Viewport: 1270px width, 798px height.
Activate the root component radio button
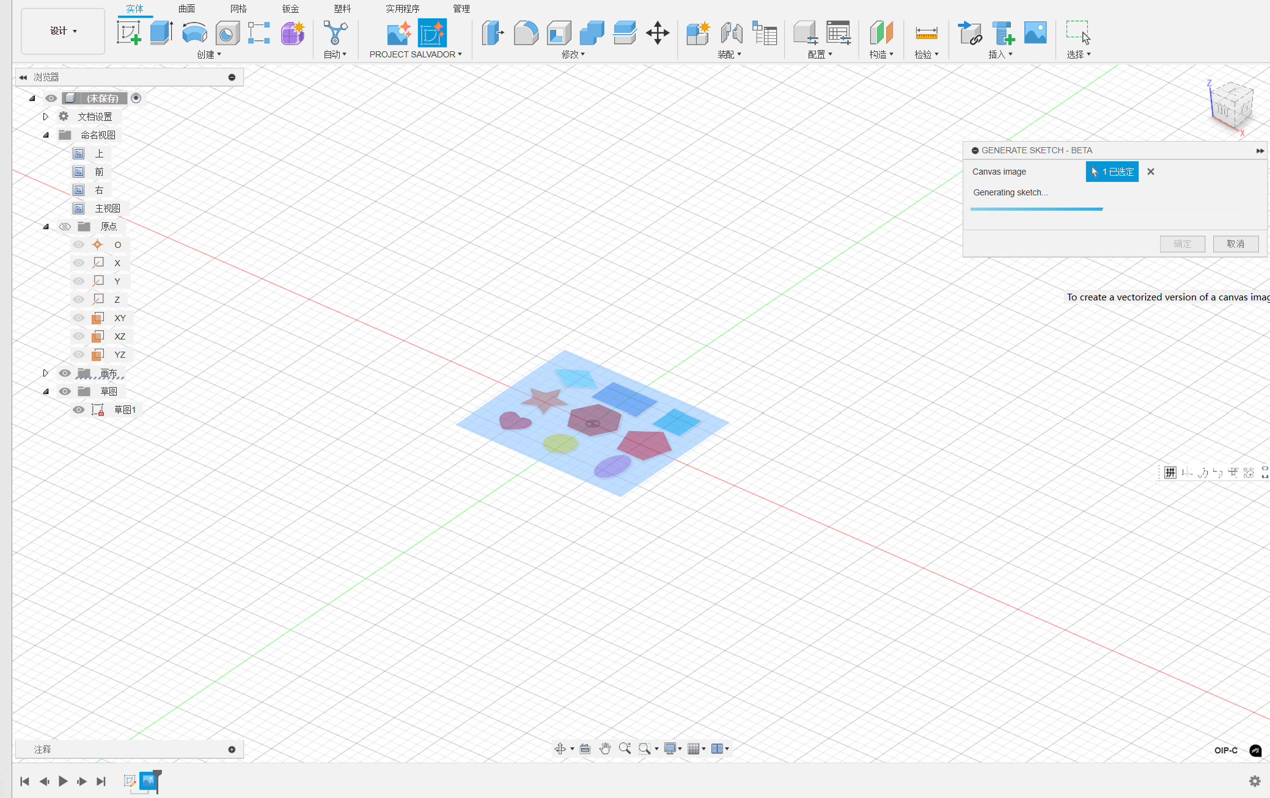pos(136,98)
